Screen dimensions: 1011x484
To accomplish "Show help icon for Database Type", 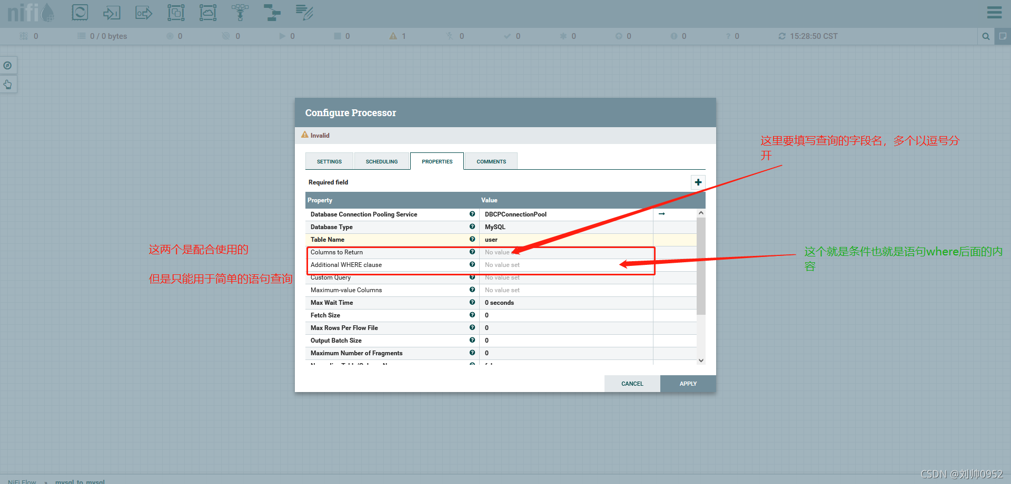I will tap(472, 226).
